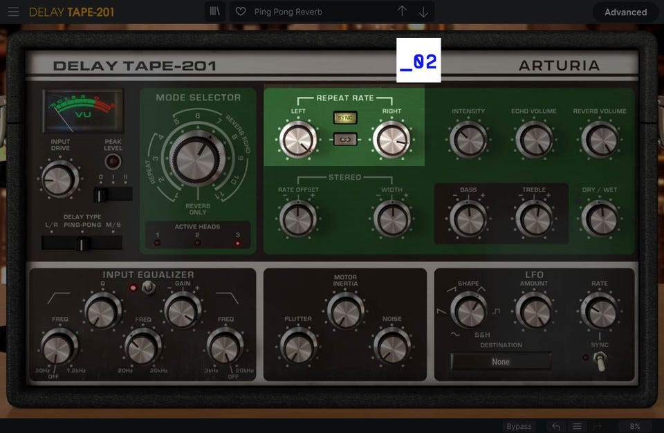The width and height of the screenshot is (664, 433).
Task: Click the LFO SHAPE knob
Action: (x=468, y=311)
